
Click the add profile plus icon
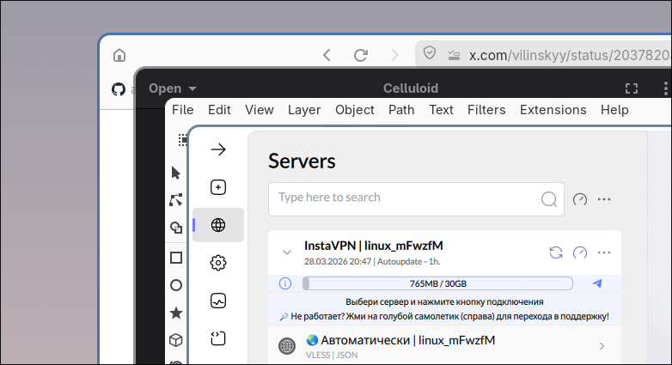(x=218, y=187)
